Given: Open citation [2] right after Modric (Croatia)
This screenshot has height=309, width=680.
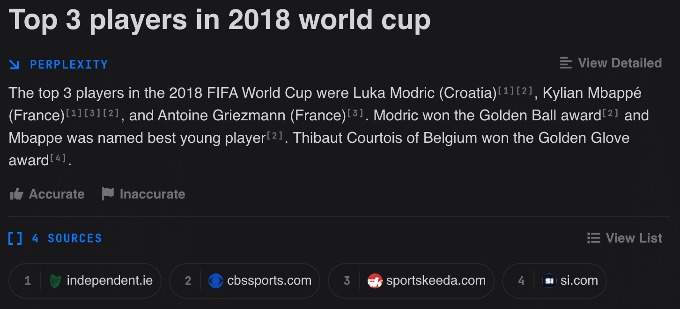Looking at the screenshot, I should (525, 90).
